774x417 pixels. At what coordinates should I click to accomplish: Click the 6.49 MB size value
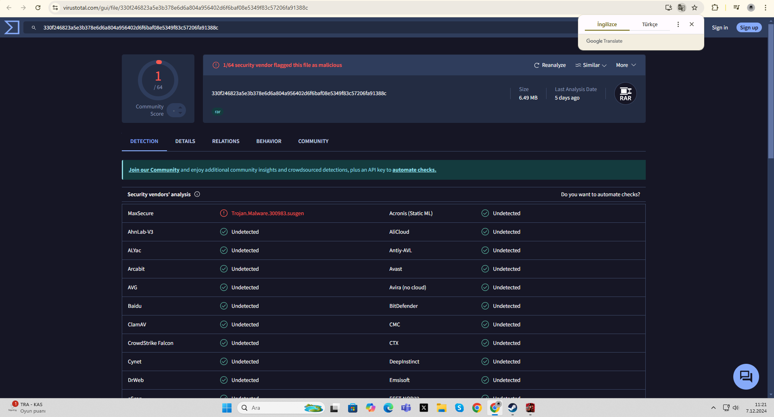point(528,98)
